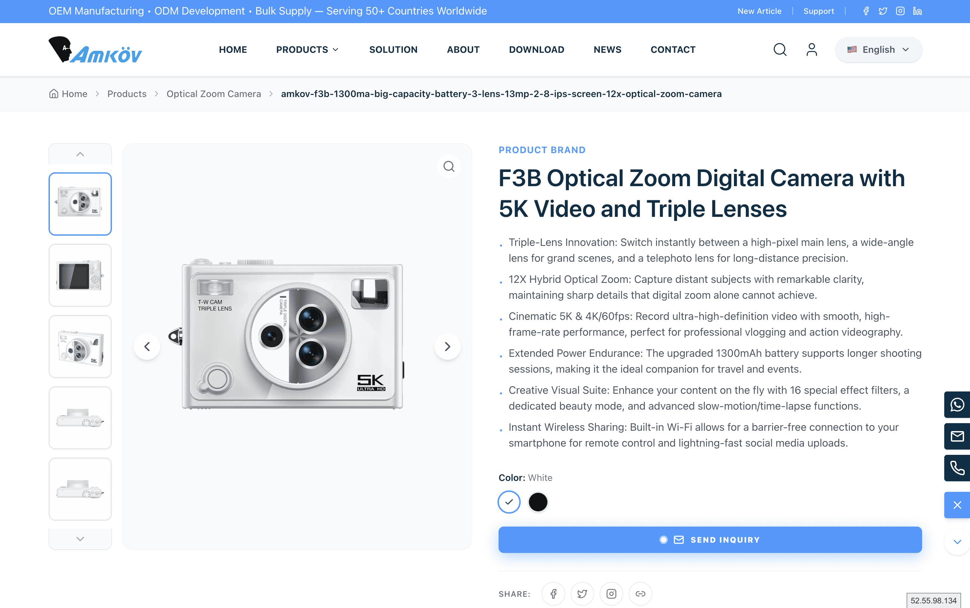970x608 pixels.
Task: Open the Support link
Action: tap(818, 11)
